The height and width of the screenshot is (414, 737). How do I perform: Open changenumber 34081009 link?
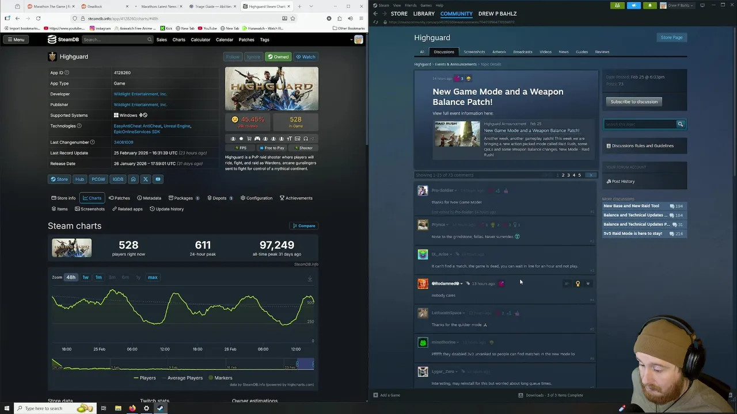(x=123, y=142)
